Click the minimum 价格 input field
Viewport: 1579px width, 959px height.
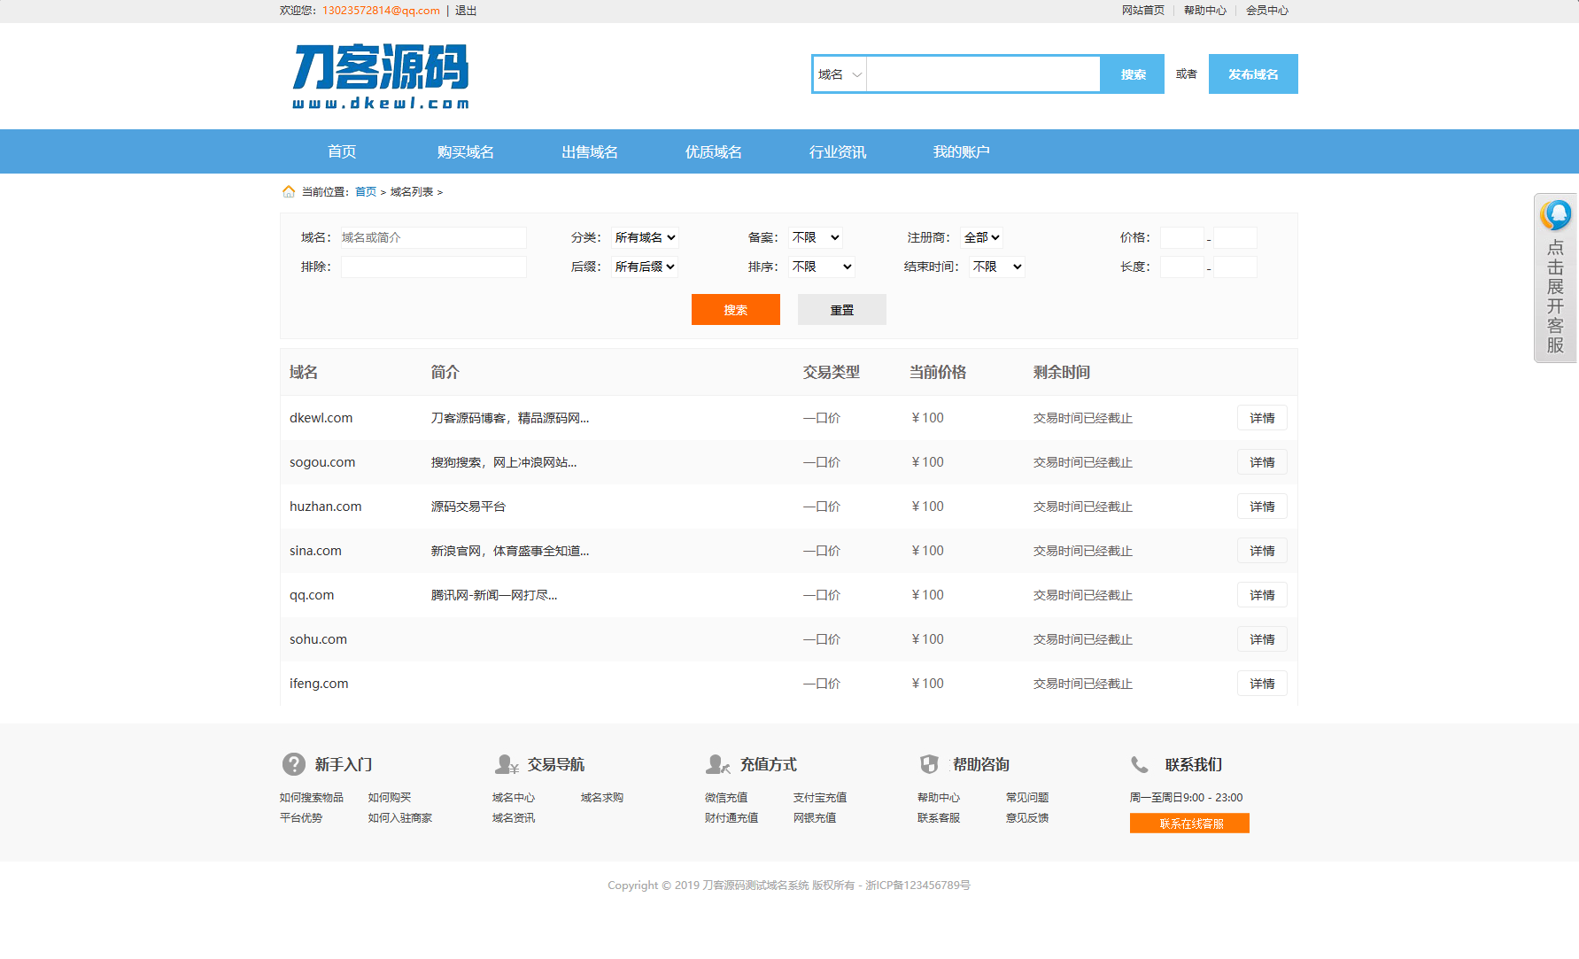1181,237
